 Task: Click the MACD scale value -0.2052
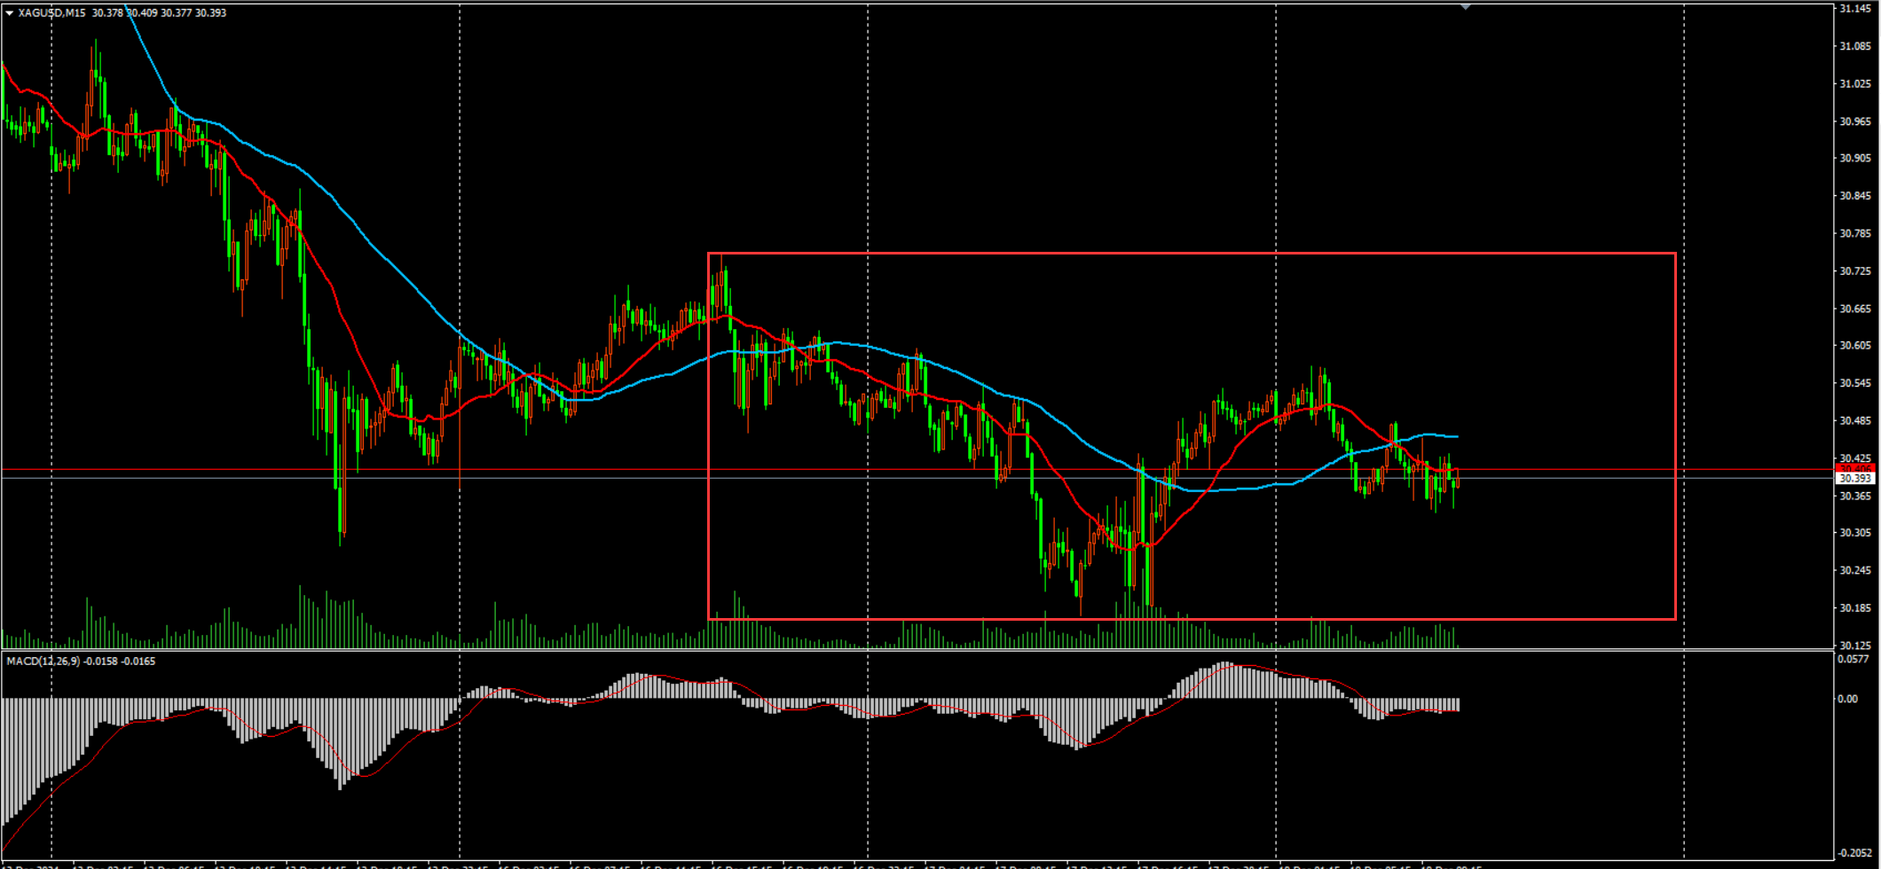pyautogui.click(x=1853, y=853)
